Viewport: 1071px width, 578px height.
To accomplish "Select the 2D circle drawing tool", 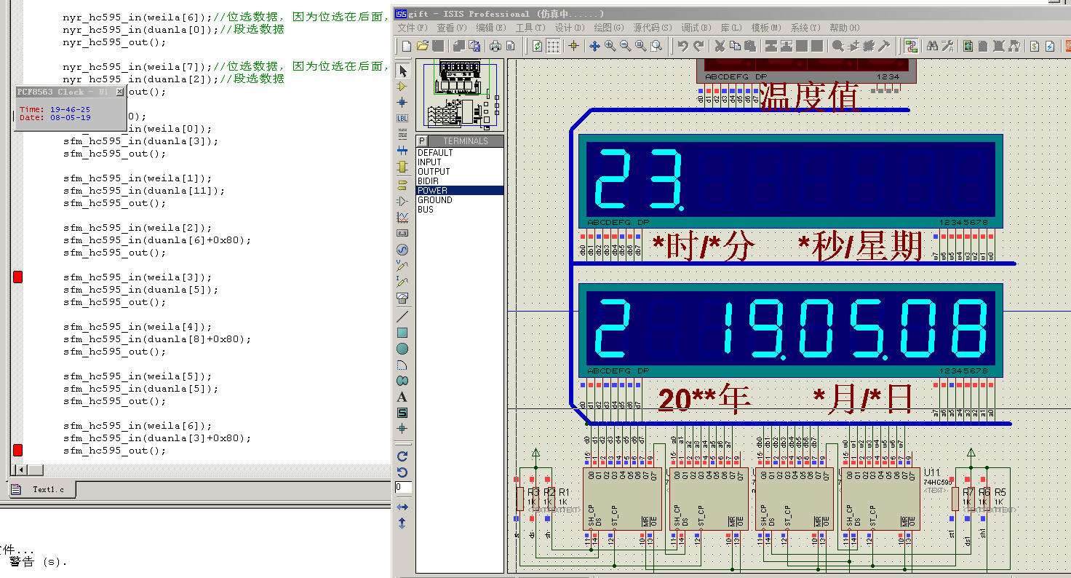I will pos(402,349).
